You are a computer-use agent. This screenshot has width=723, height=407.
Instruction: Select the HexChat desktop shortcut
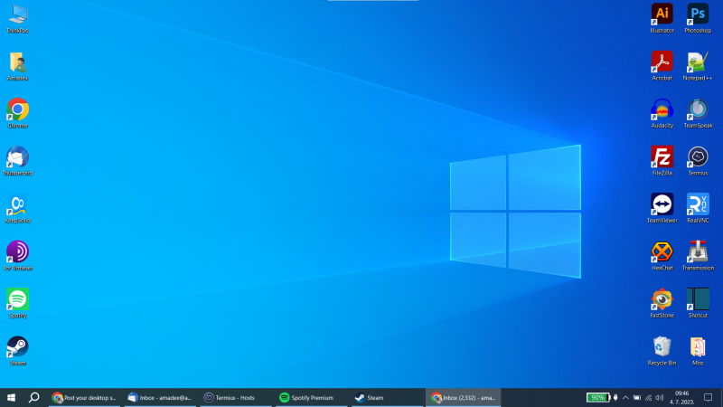point(662,251)
